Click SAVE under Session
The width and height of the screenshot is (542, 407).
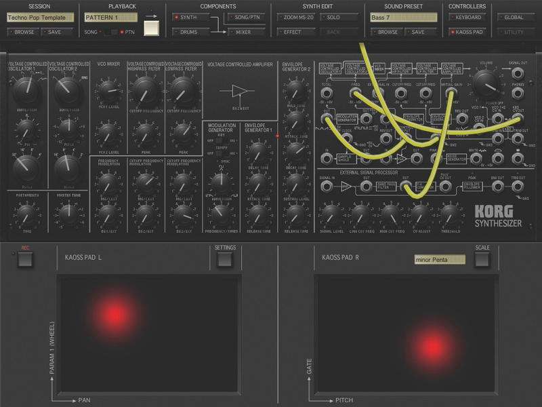coord(57,32)
